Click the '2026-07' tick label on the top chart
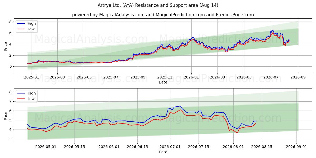This screenshot has height=158, width=316. click(271, 78)
